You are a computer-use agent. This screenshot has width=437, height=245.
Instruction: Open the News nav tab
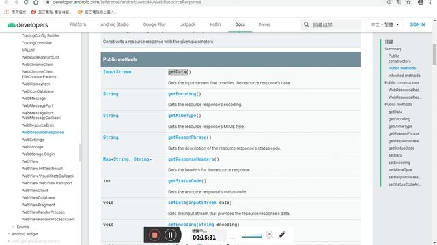(x=265, y=24)
